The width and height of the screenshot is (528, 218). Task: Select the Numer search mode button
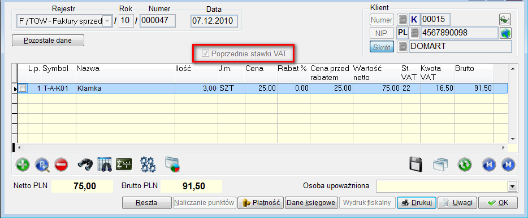point(382,20)
